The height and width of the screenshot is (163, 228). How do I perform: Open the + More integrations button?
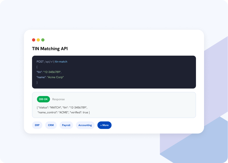[104, 125]
